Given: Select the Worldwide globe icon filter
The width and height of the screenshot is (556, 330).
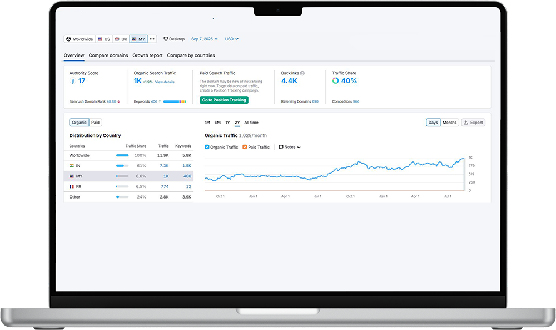Looking at the screenshot, I should 69,39.
